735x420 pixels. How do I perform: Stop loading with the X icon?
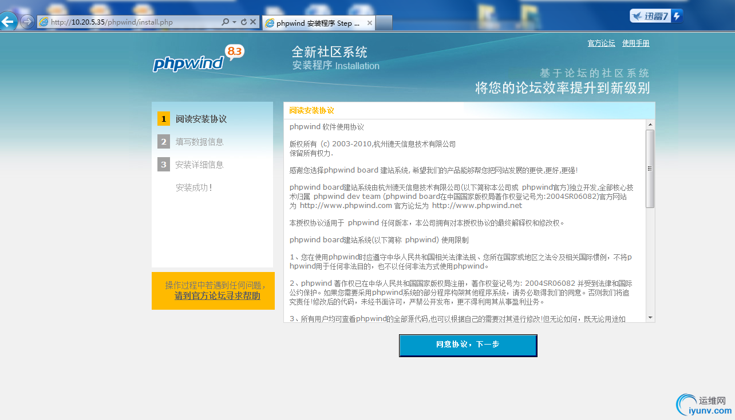coord(253,22)
